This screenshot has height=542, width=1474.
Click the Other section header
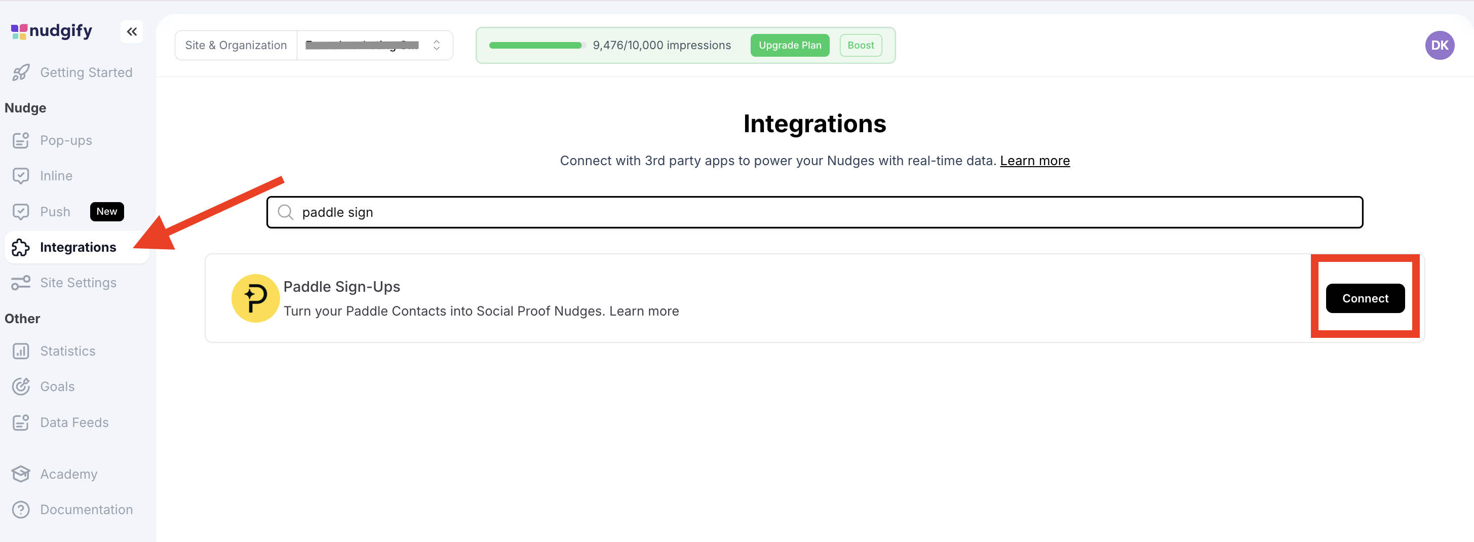pos(22,319)
